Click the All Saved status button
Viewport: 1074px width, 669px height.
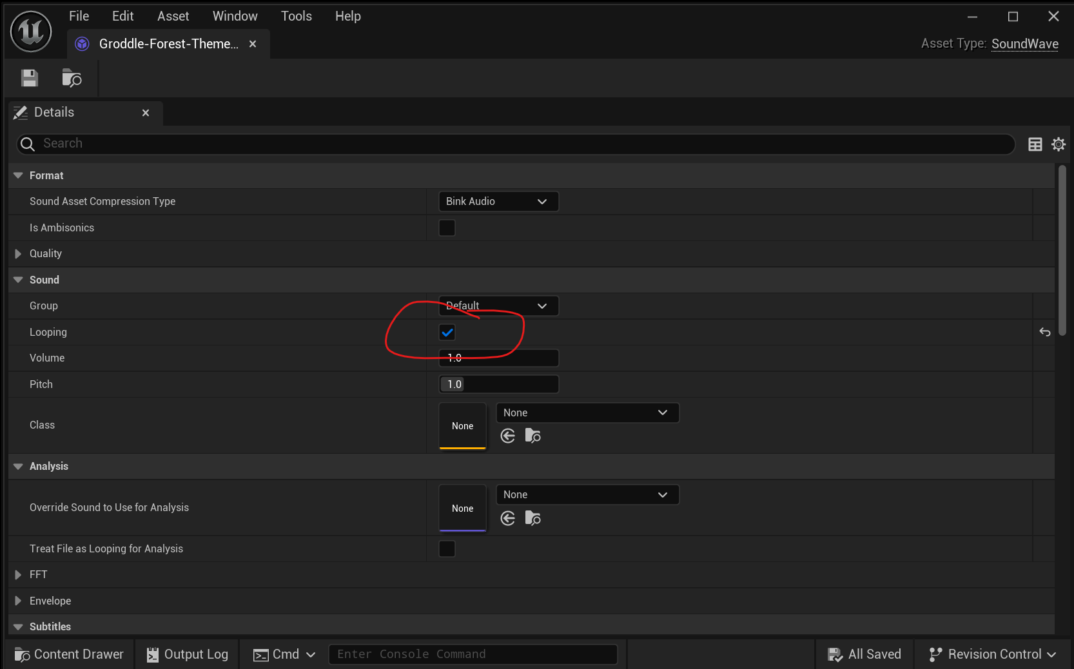tap(864, 654)
